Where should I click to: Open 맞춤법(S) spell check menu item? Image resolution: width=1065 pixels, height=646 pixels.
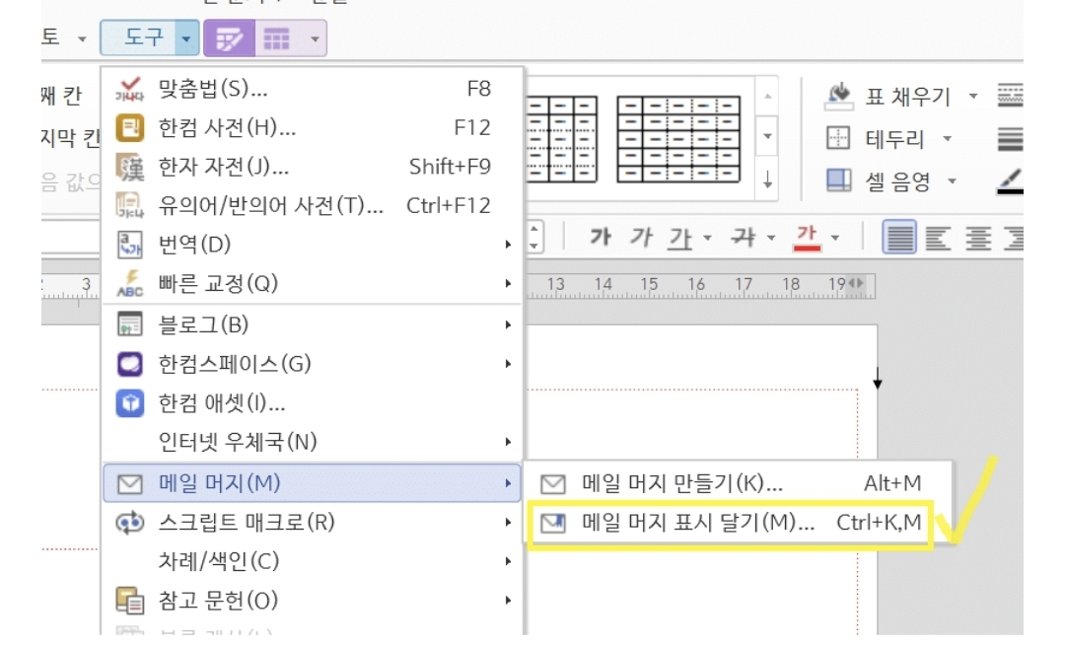313,89
